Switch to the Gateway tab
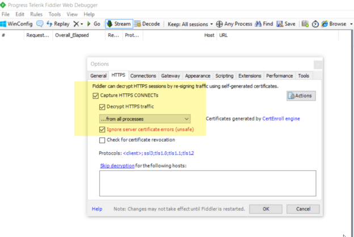This screenshot has height=237, width=354. (170, 76)
